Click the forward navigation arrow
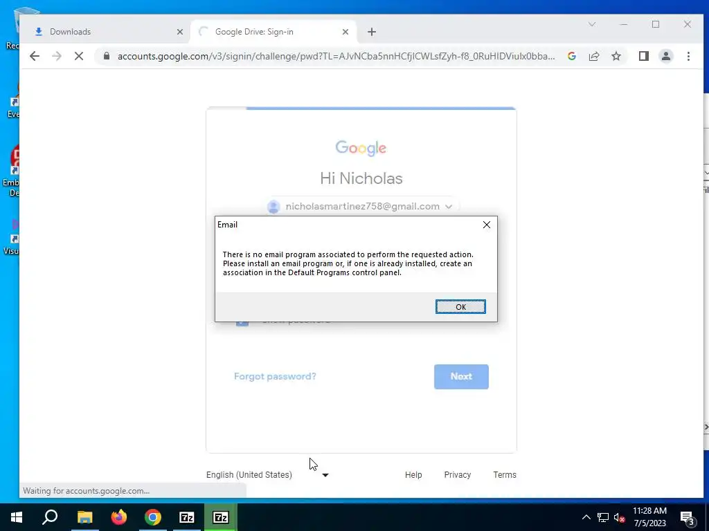Viewport: 709px width, 531px height. coord(57,56)
